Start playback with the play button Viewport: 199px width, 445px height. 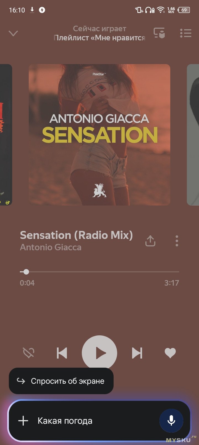point(99,353)
